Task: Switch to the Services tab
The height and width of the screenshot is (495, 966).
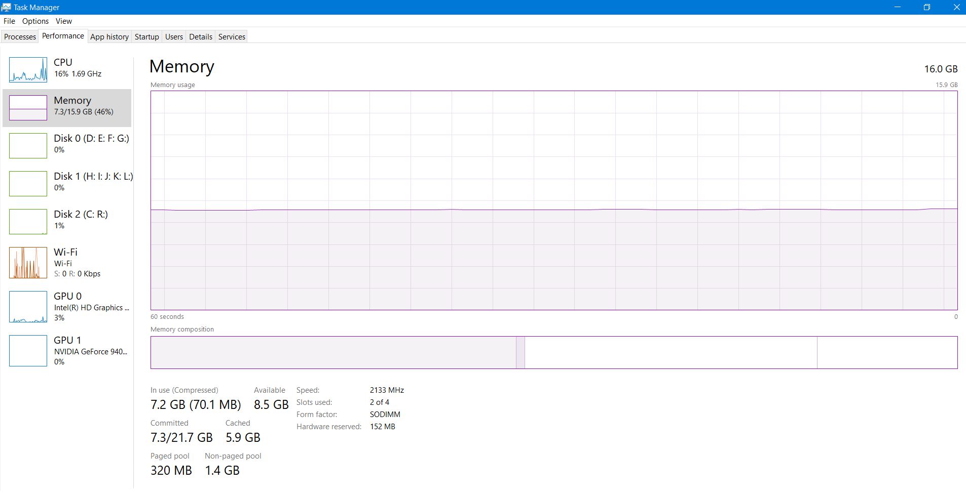Action: coord(232,36)
